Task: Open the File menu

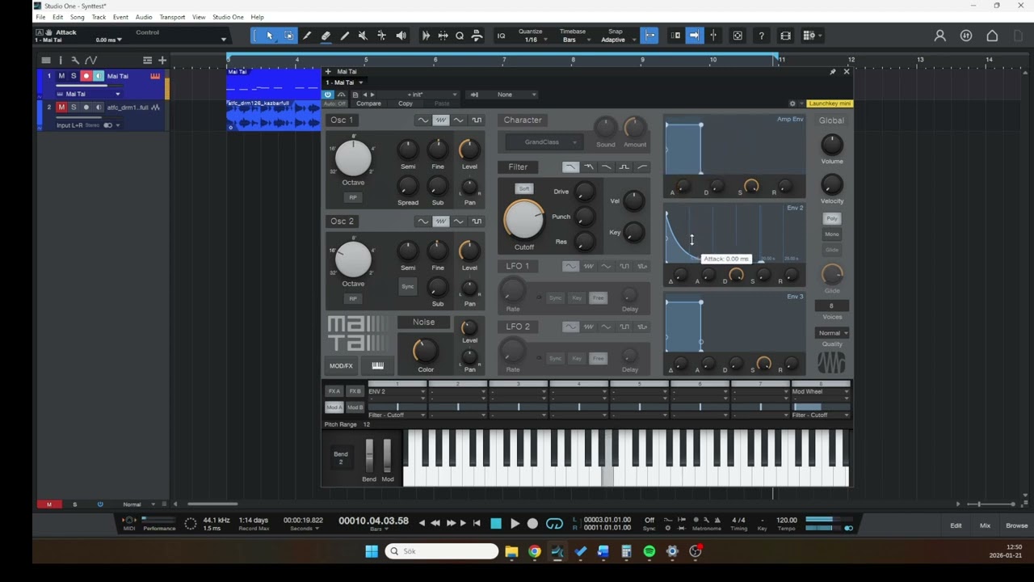Action: point(40,17)
